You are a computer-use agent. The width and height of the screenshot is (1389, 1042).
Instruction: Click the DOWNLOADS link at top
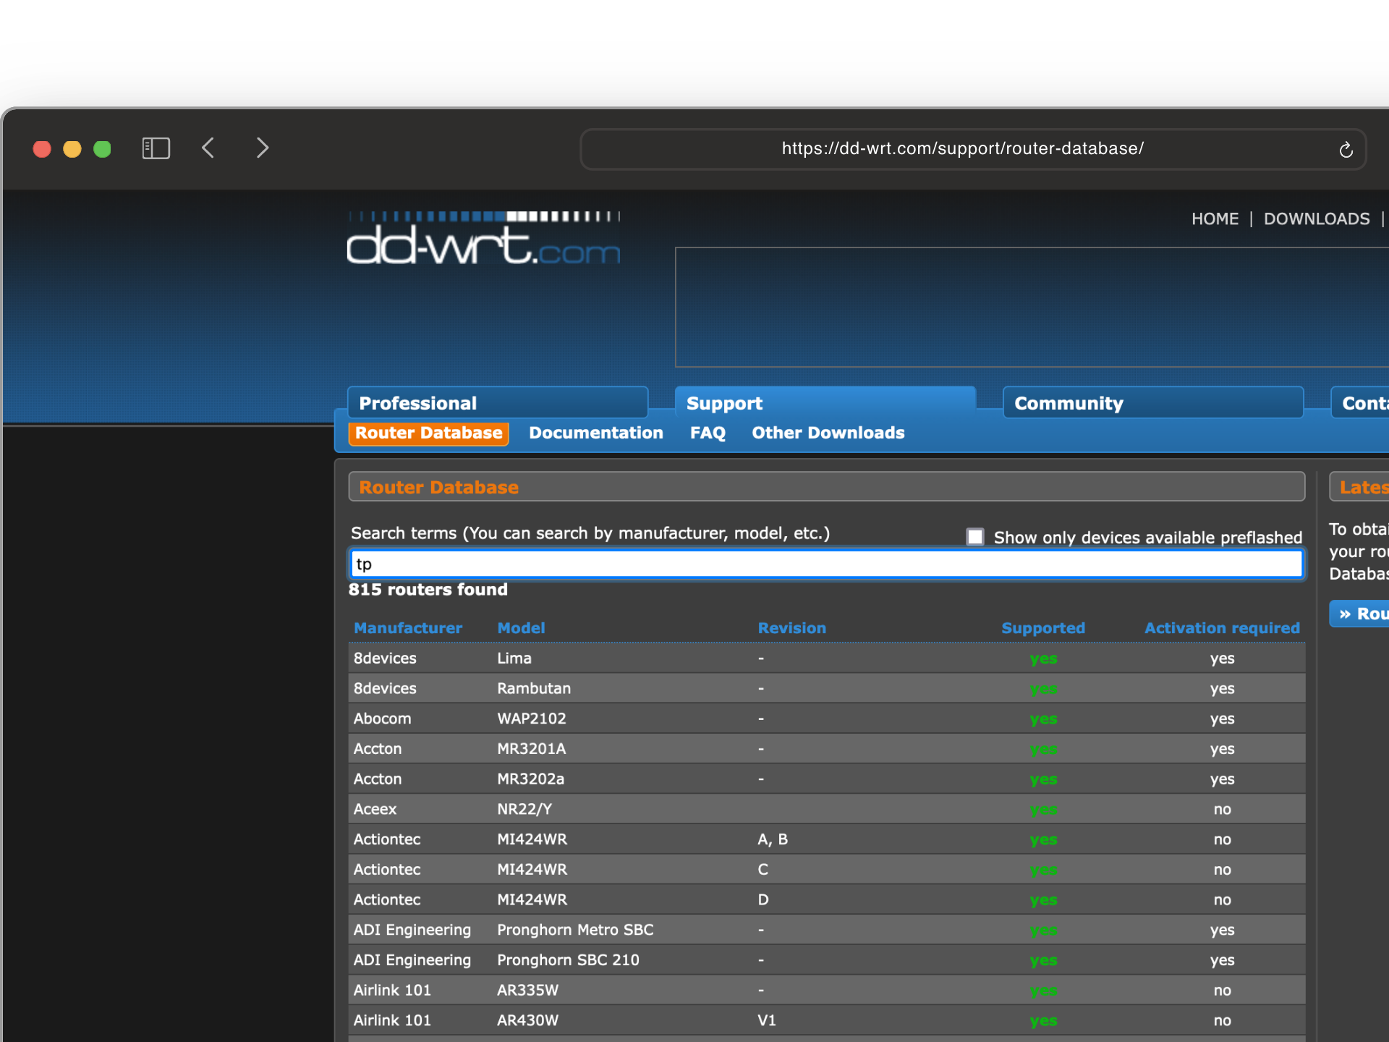pyautogui.click(x=1316, y=219)
